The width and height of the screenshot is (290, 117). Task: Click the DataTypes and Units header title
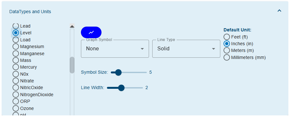30,12
